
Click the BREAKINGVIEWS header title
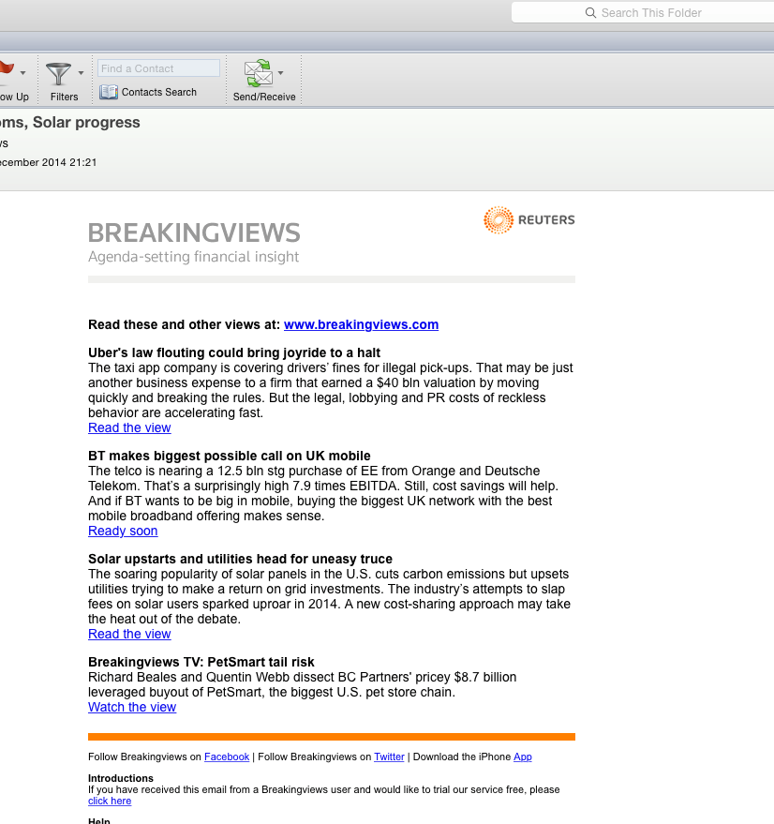pyautogui.click(x=194, y=232)
